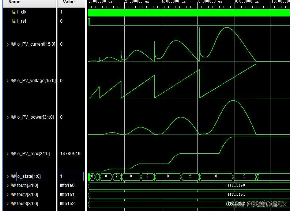Click the fout2 waveform value ffffb1e1
The height and width of the screenshot is (211, 290).
click(236, 194)
